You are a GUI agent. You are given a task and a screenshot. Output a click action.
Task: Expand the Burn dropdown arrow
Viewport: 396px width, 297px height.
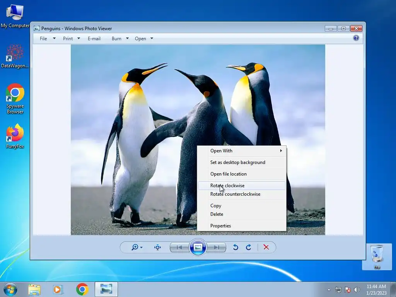click(127, 39)
